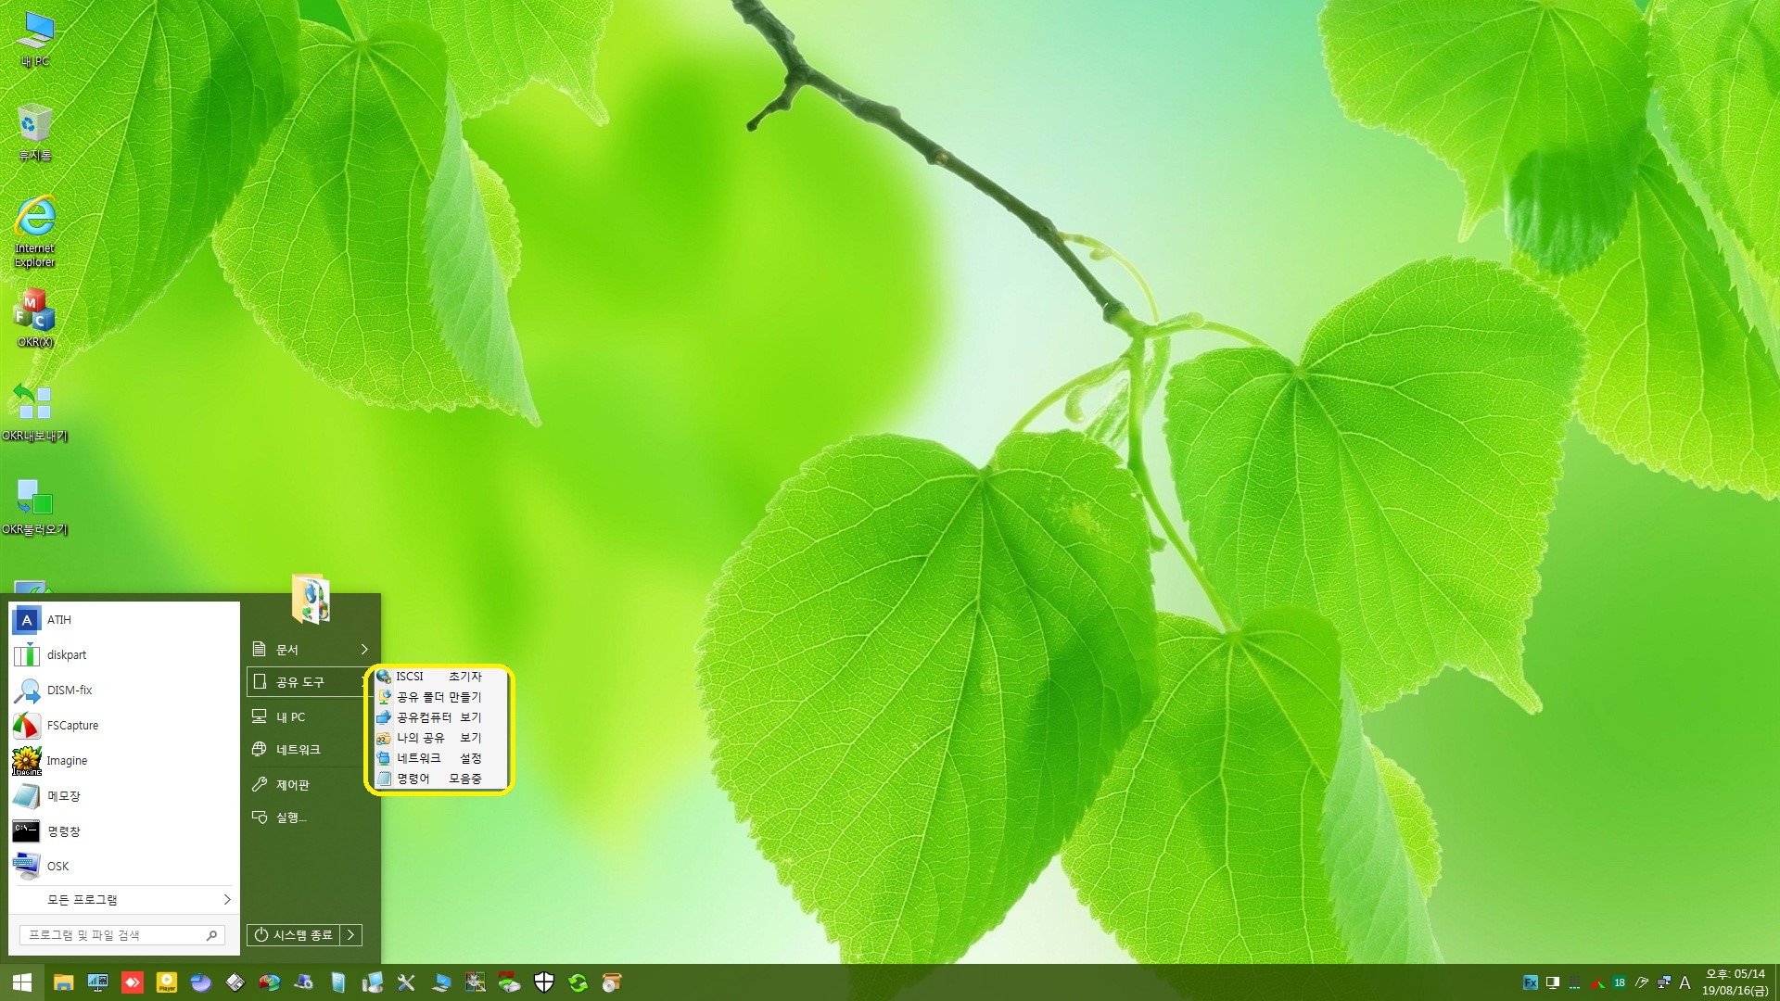
Task: Open the 실행... dialog
Action: 311,817
